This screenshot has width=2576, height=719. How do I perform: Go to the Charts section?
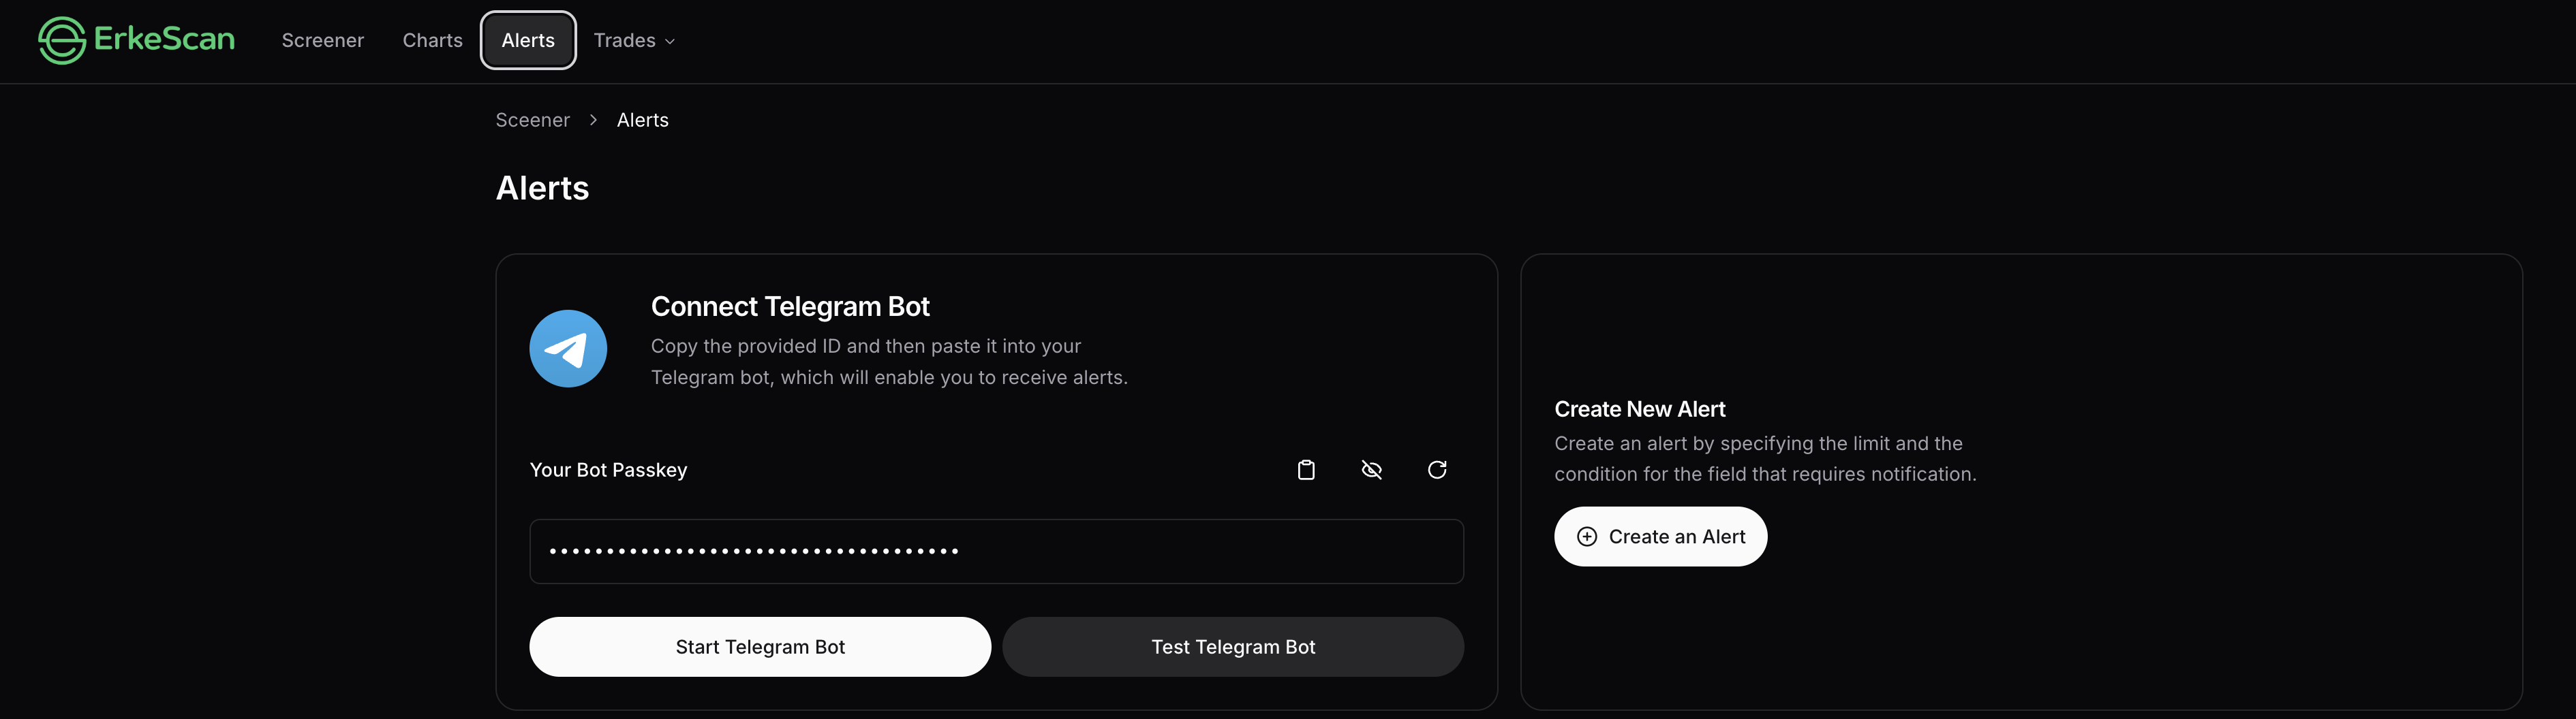[x=432, y=41]
